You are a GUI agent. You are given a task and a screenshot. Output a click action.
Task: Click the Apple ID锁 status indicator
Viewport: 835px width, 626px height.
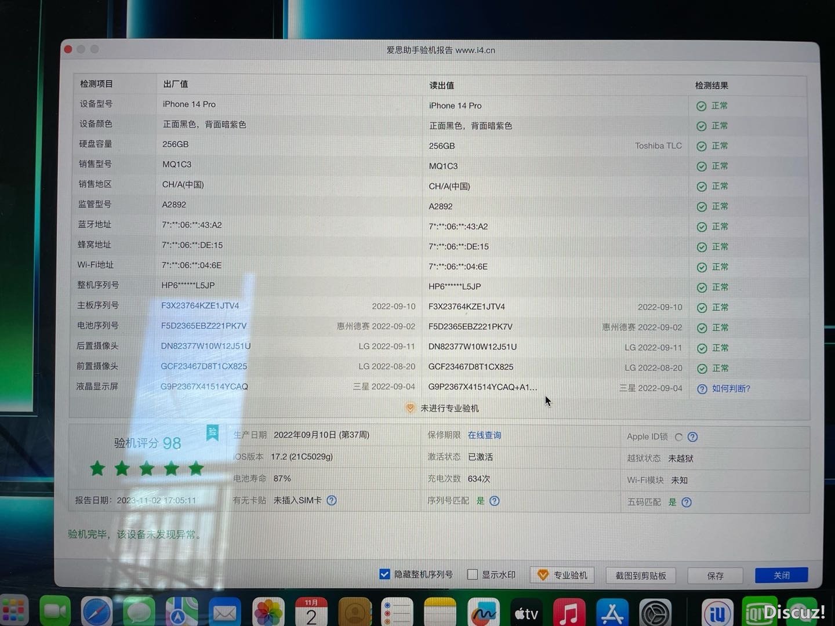click(x=678, y=437)
